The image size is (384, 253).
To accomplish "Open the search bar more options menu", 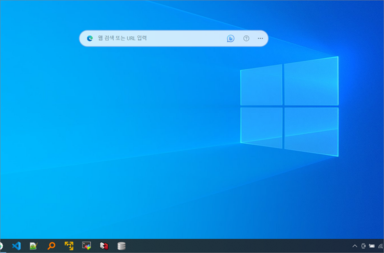I will [260, 38].
